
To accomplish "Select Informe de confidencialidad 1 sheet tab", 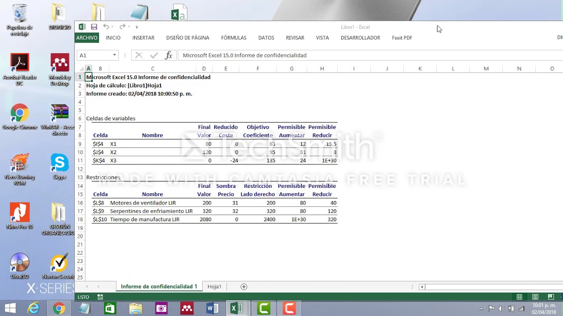I will [x=159, y=287].
